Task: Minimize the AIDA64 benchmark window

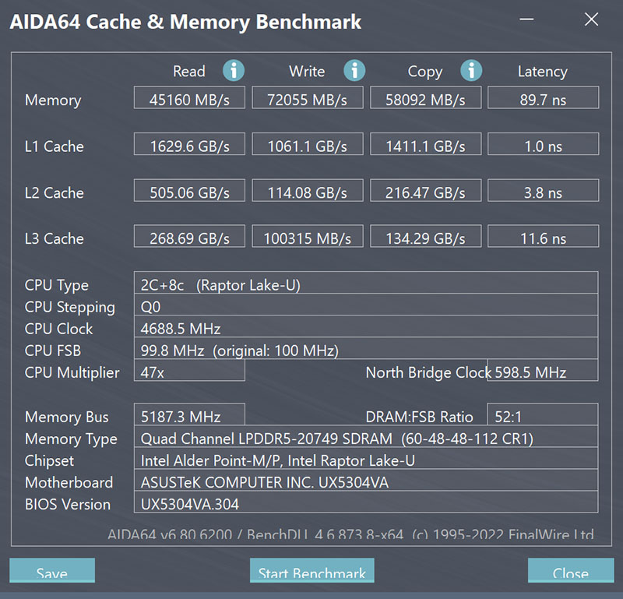Action: (x=527, y=19)
